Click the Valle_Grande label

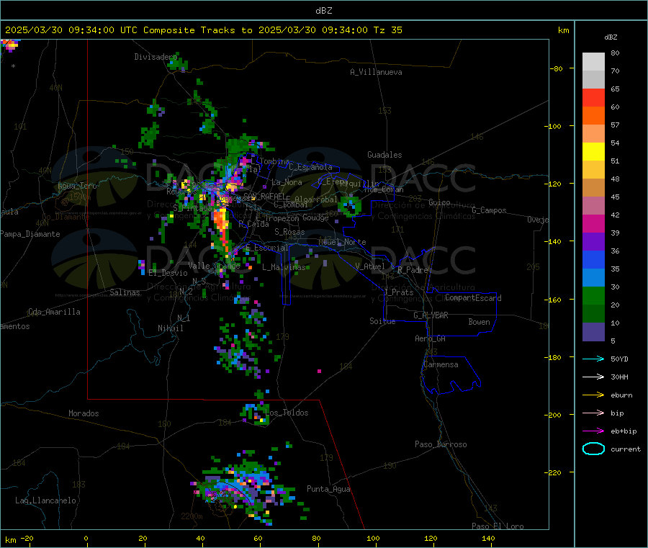point(214,266)
